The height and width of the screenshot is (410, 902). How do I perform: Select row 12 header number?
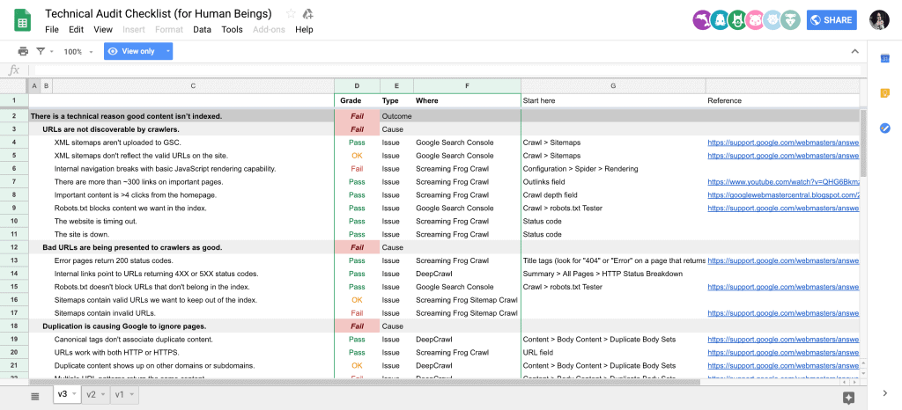pos(14,247)
